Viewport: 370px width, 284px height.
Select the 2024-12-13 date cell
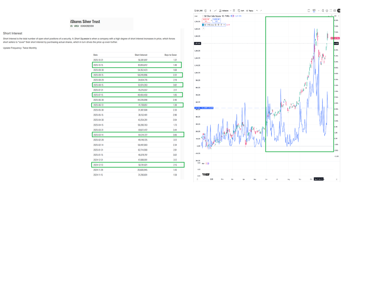[98, 165]
